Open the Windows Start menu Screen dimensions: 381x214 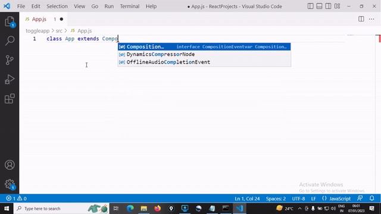tap(7, 209)
